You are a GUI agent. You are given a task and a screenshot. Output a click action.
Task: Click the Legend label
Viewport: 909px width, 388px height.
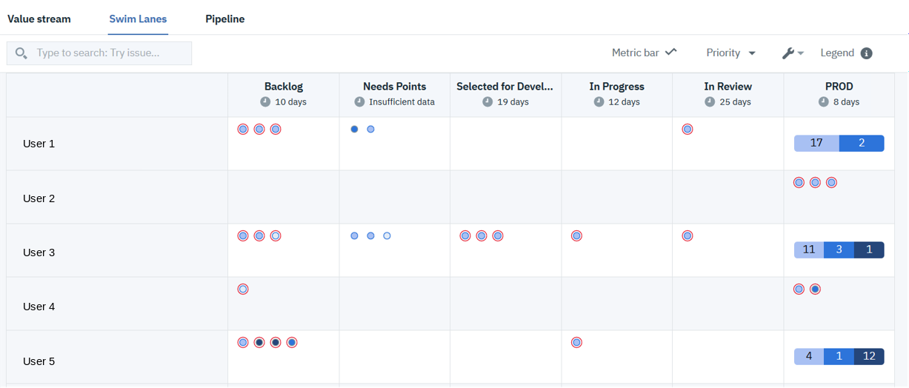pyautogui.click(x=837, y=53)
